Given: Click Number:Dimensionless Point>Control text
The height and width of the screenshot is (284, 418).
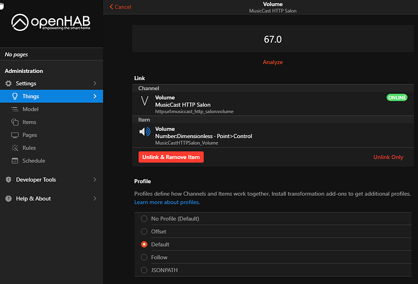Looking at the screenshot, I should coord(204,136).
